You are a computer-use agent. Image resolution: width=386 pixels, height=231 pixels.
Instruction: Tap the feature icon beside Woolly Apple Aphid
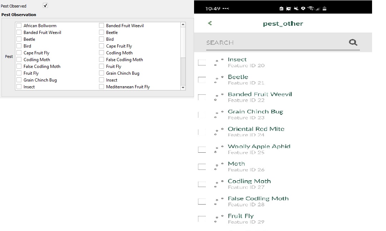pyautogui.click(x=218, y=149)
